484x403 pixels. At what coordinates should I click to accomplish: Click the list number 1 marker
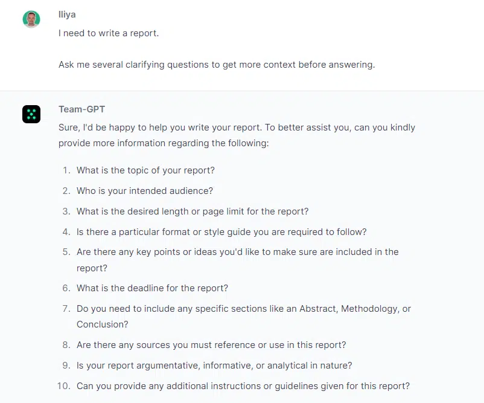tap(66, 170)
